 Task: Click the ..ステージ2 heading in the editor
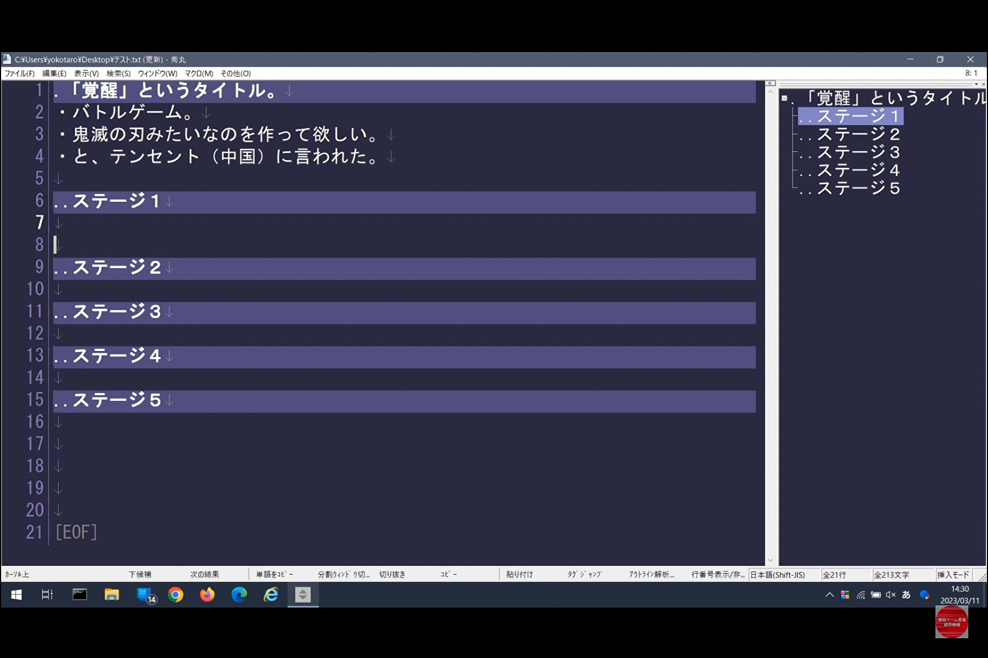405,268
